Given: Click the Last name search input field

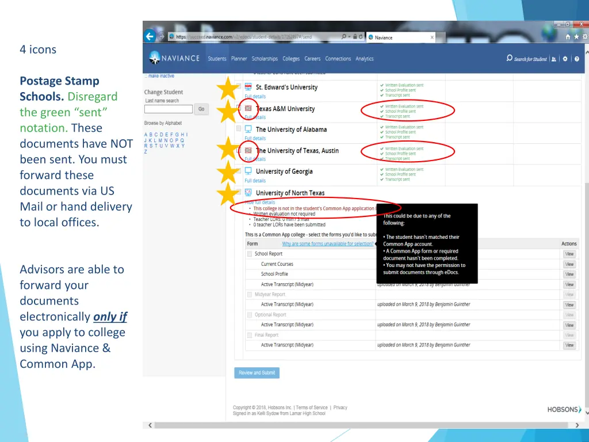Looking at the screenshot, I should coord(169,109).
